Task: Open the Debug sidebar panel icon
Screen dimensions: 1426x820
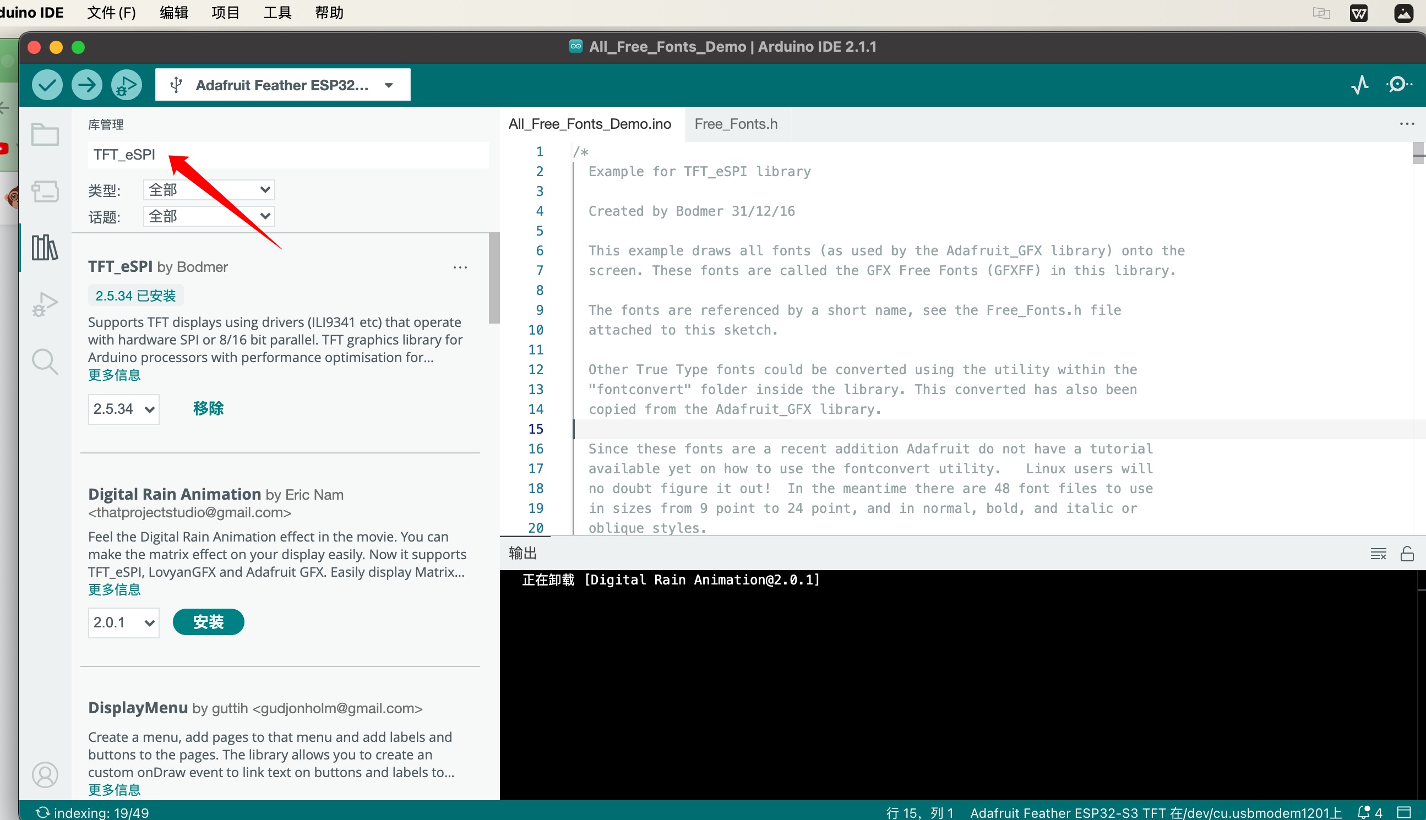Action: [45, 304]
